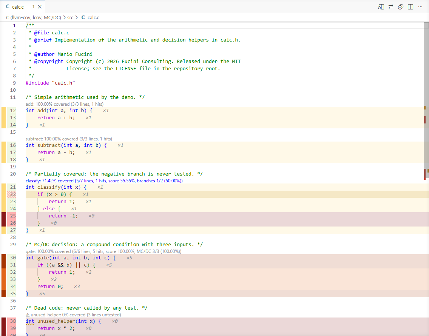Click the dark red gutter bar at line 25
The height and width of the screenshot is (336, 429).
[x=3, y=216]
